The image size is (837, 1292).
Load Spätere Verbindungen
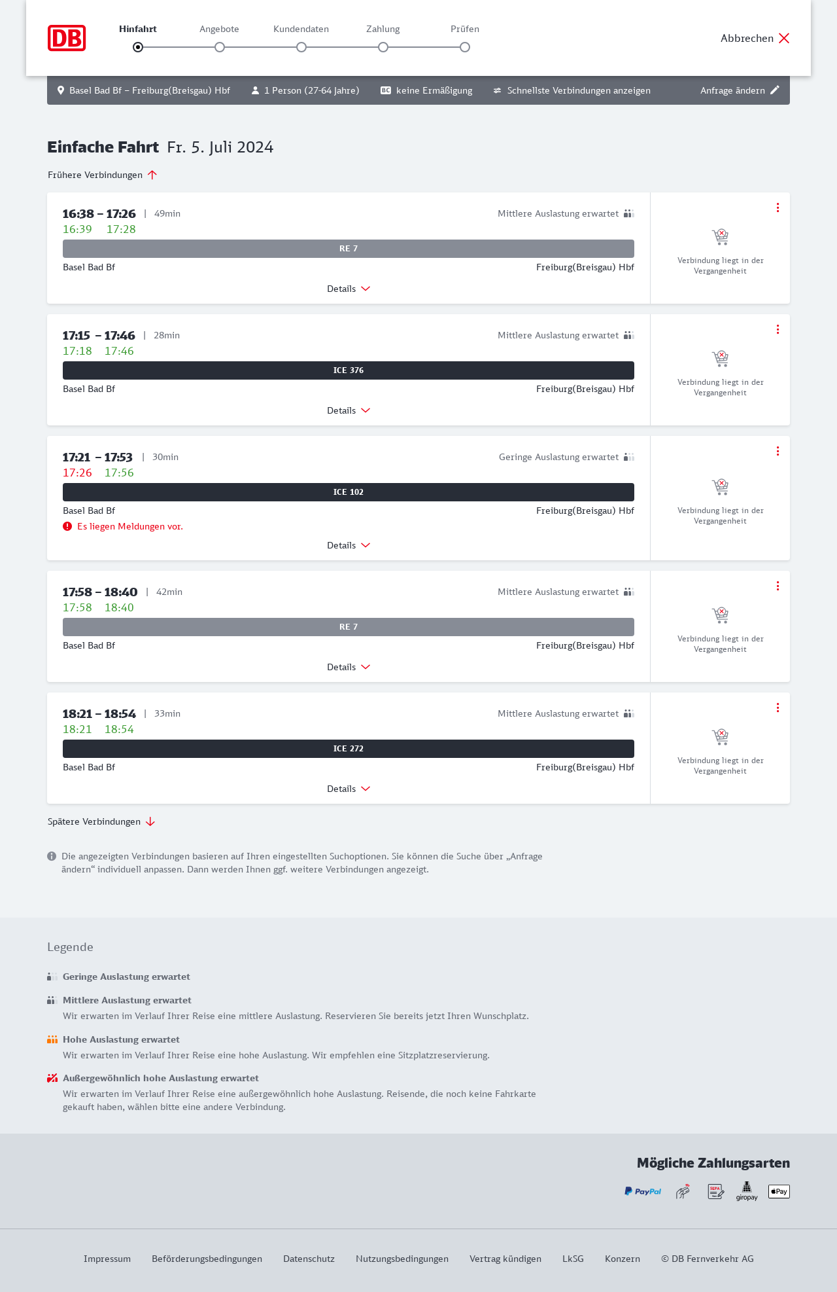click(101, 821)
